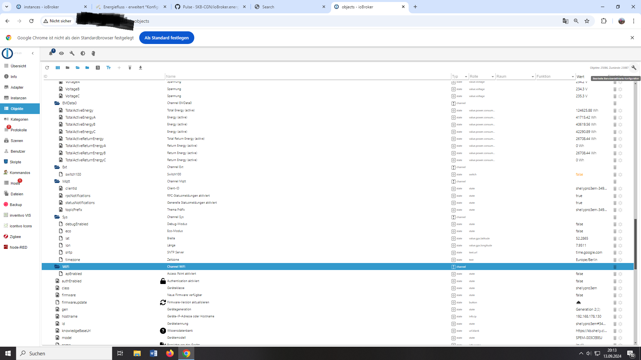The height and width of the screenshot is (360, 641).
Task: Toggle the eye visibility icon in the toolbar
Action: (61, 53)
